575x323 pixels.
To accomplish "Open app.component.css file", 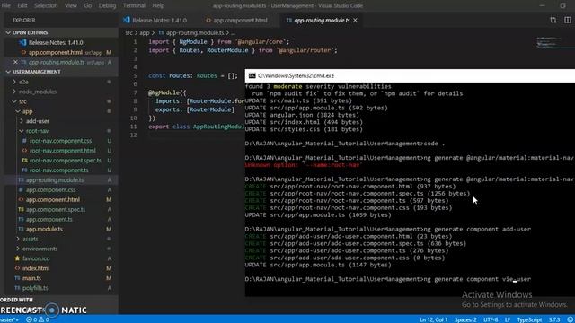I will pos(50,189).
